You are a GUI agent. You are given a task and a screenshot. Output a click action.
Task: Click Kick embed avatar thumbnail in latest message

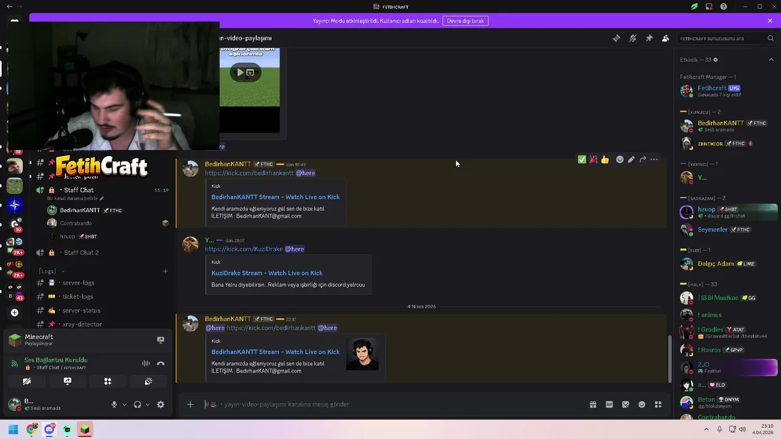(362, 354)
